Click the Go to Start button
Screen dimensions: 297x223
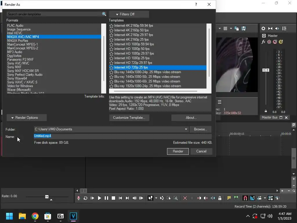(x=120, y=198)
